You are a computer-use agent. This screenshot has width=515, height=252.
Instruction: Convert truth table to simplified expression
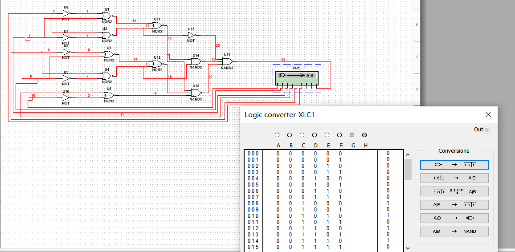coord(454,191)
